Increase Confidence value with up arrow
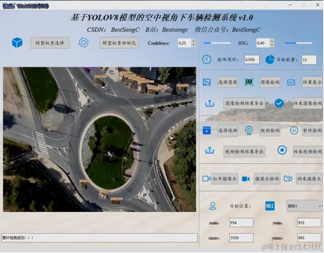This screenshot has width=324, height=253. [x=194, y=41]
